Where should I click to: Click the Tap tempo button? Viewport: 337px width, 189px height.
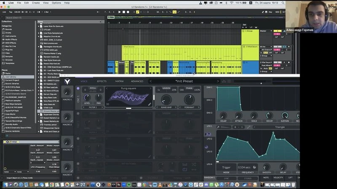[11, 12]
